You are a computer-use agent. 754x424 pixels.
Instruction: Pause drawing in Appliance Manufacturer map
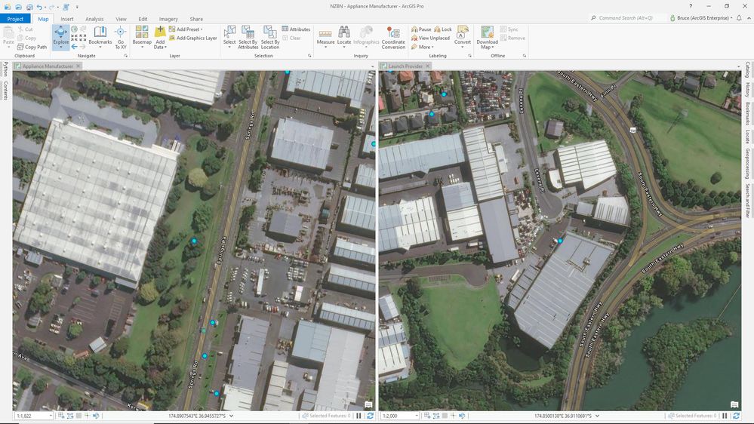tap(359, 416)
